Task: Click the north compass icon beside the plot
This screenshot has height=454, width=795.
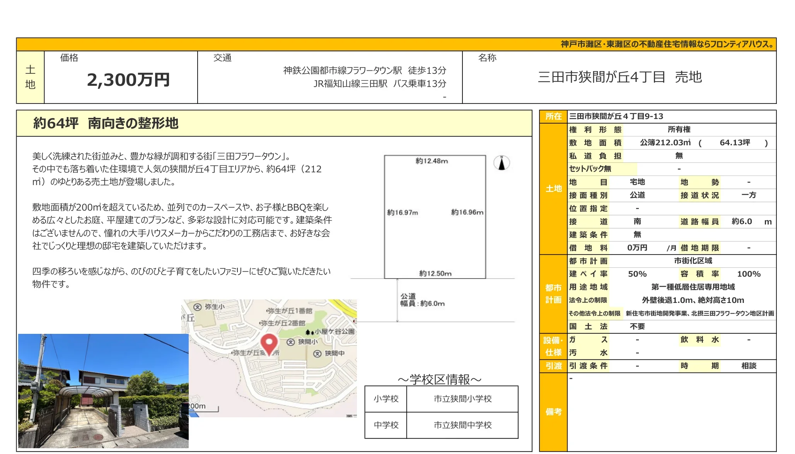Action: tap(502, 163)
